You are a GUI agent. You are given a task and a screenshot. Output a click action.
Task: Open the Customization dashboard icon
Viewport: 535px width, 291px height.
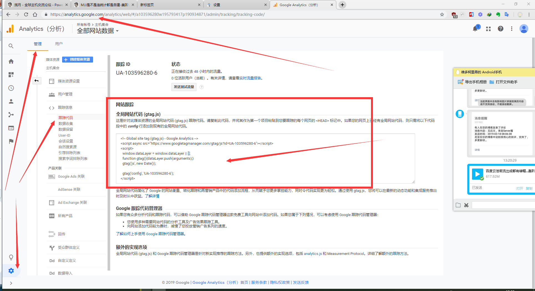coord(11,75)
